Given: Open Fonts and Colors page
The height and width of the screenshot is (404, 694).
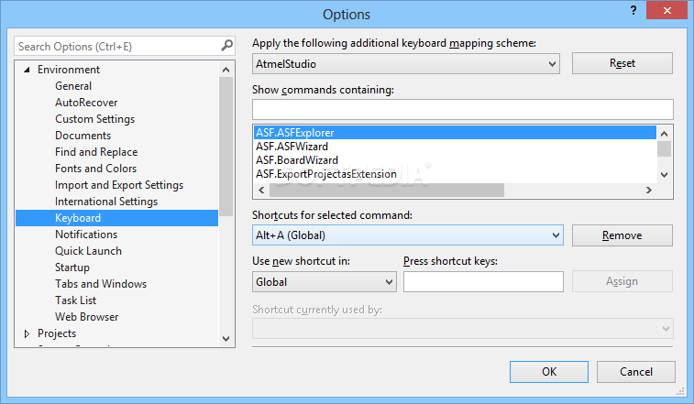Looking at the screenshot, I should [95, 169].
